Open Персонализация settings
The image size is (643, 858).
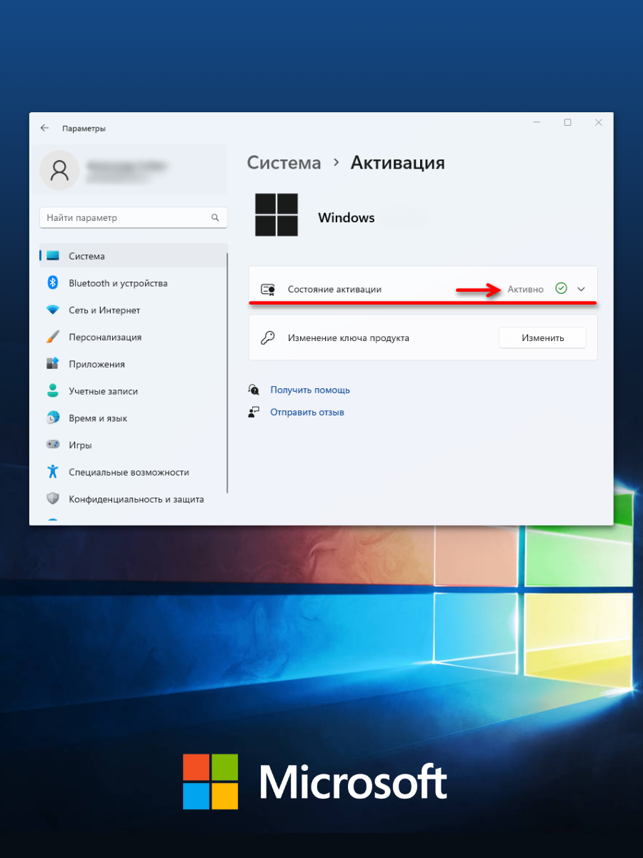[133, 337]
